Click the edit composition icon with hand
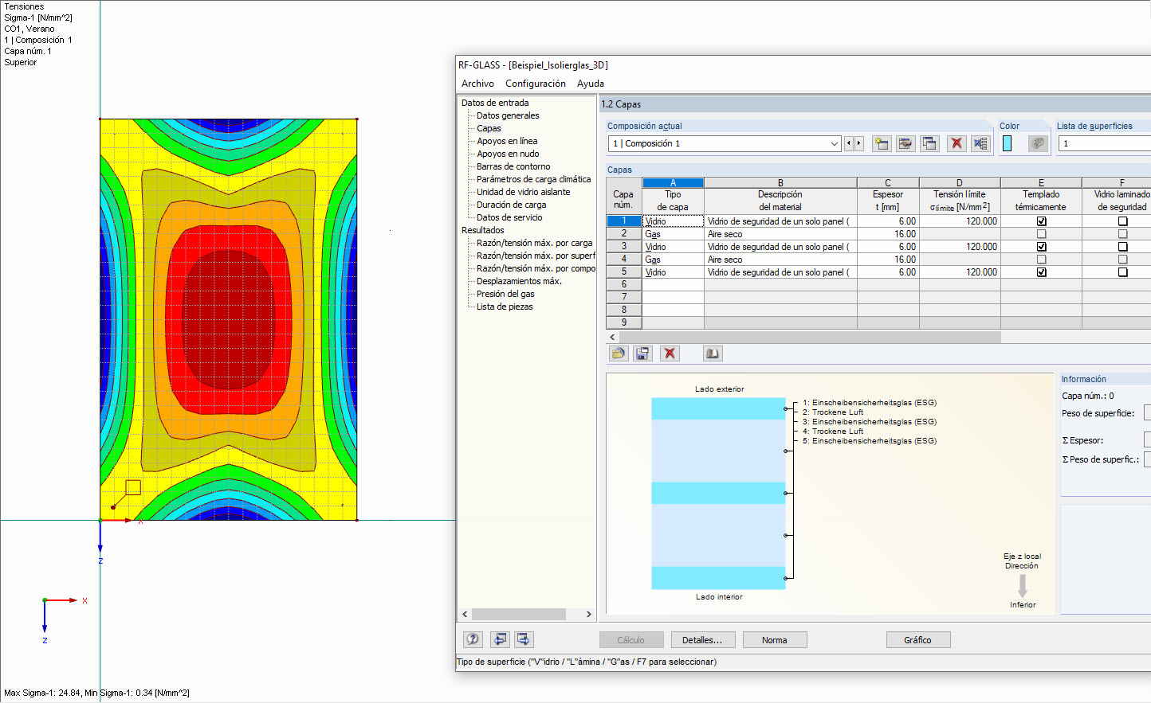The width and height of the screenshot is (1151, 703). [905, 143]
